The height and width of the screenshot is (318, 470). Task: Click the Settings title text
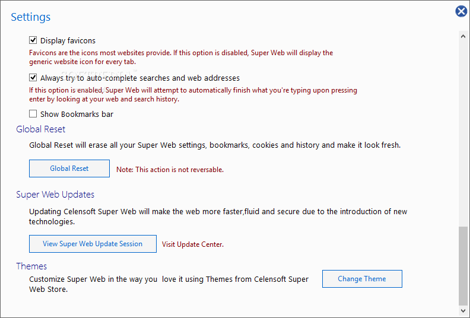pos(31,17)
